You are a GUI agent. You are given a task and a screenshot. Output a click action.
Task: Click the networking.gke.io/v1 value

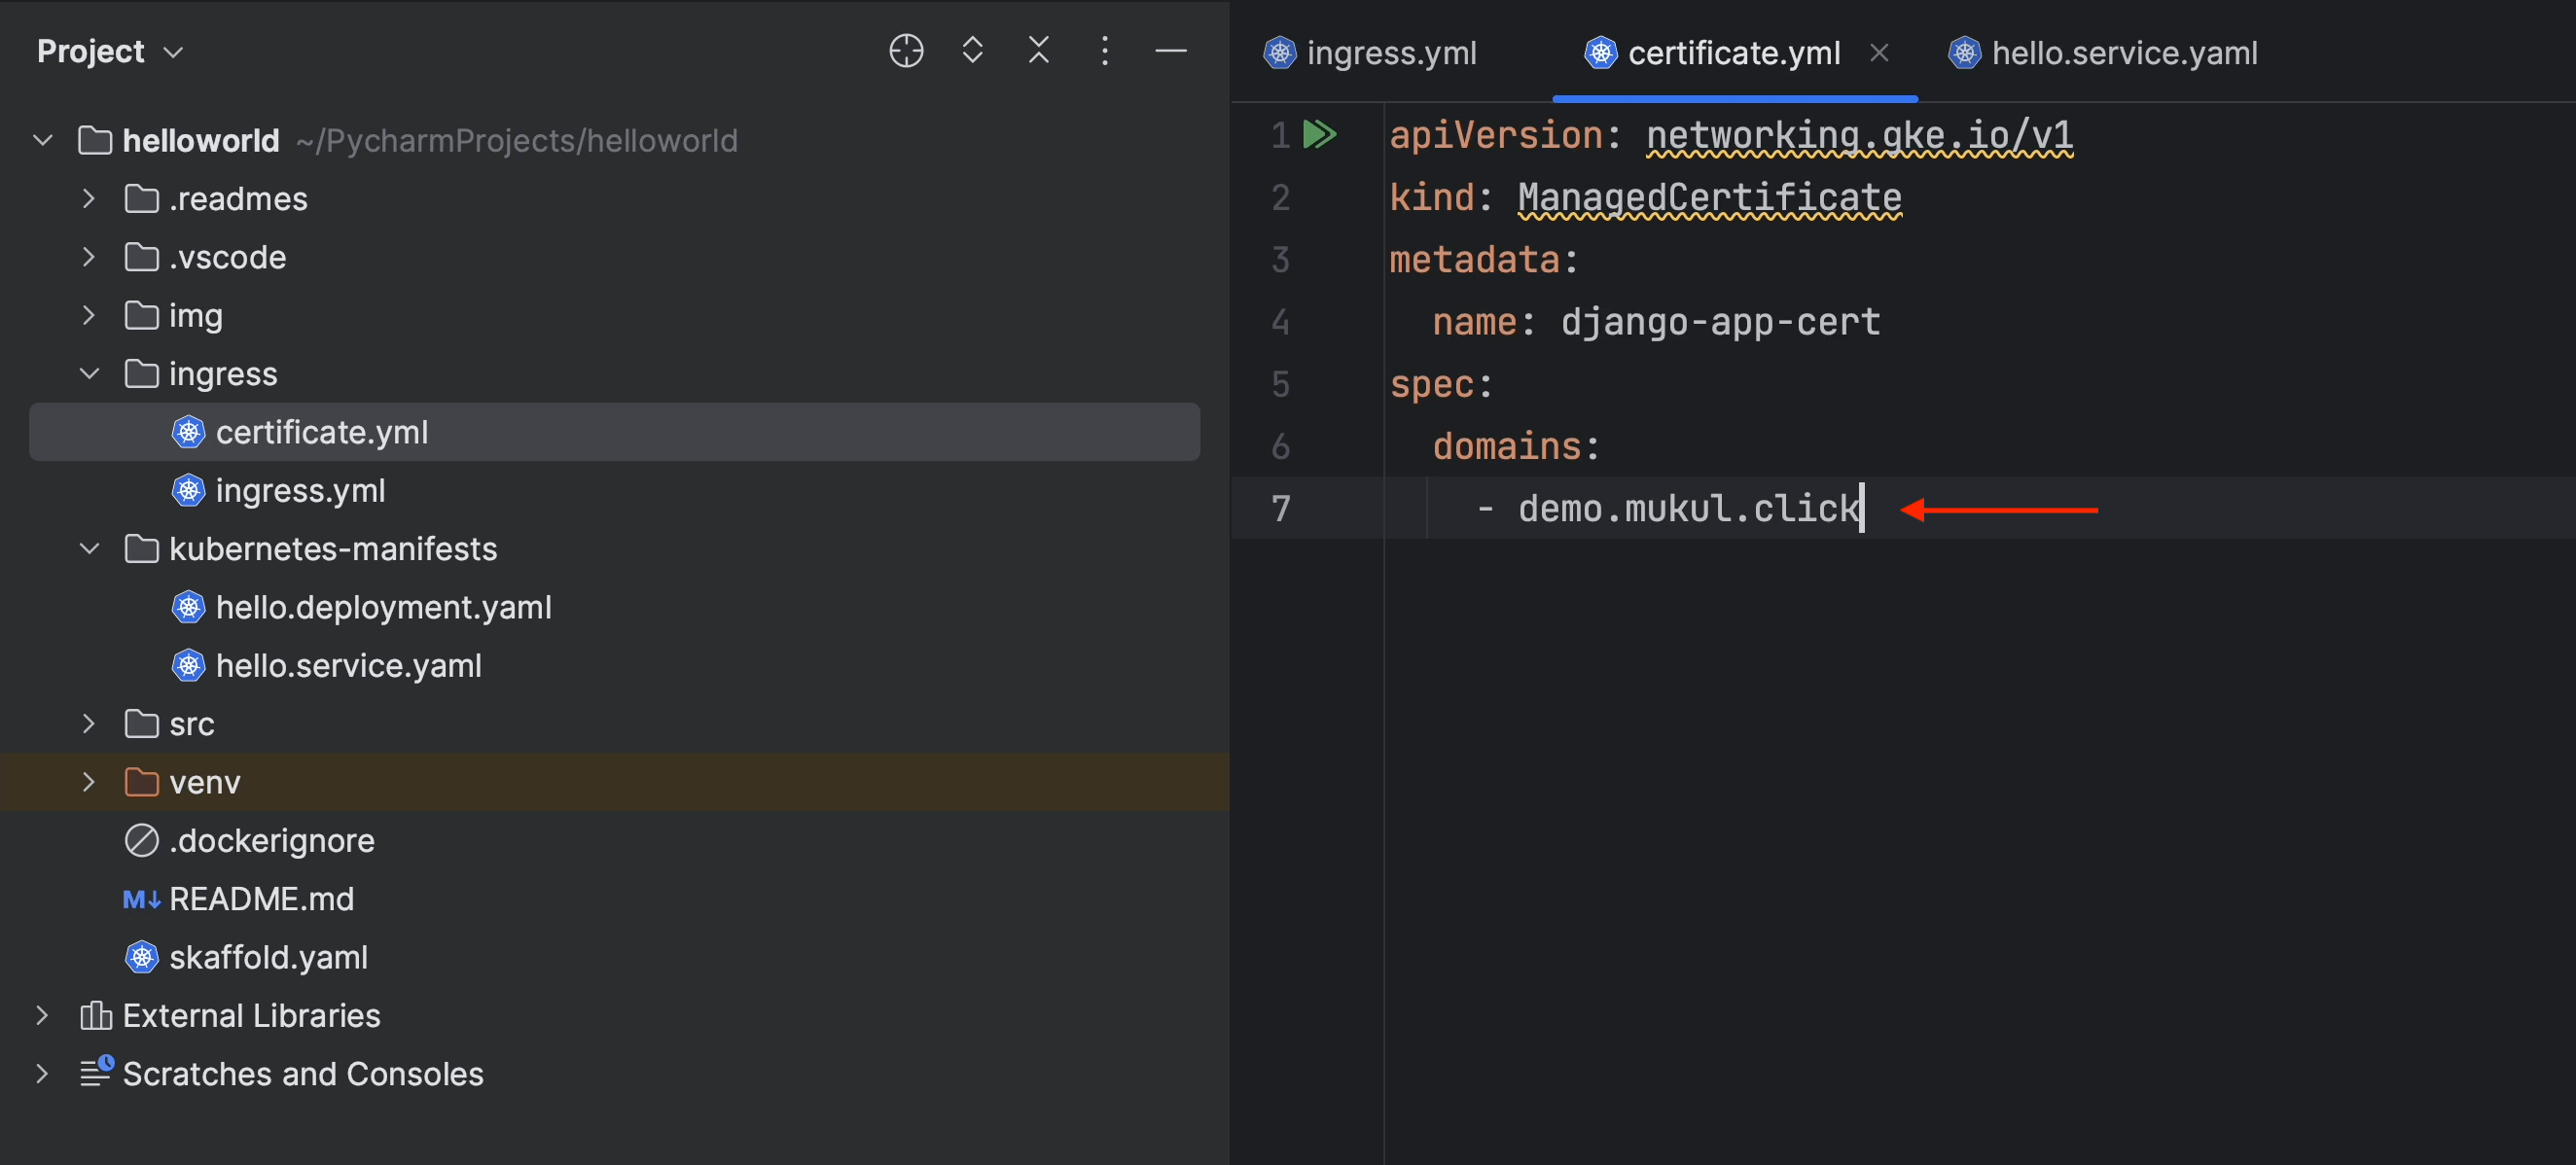point(1859,135)
